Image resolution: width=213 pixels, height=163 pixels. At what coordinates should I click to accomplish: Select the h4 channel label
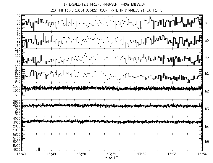[207, 127]
